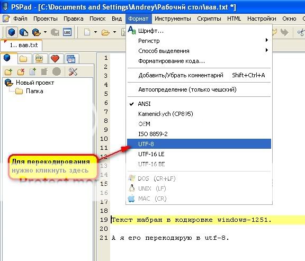The image size is (305, 261).
Task: Click the open project toolbar icon with two cubes
Action: click(x=24, y=32)
